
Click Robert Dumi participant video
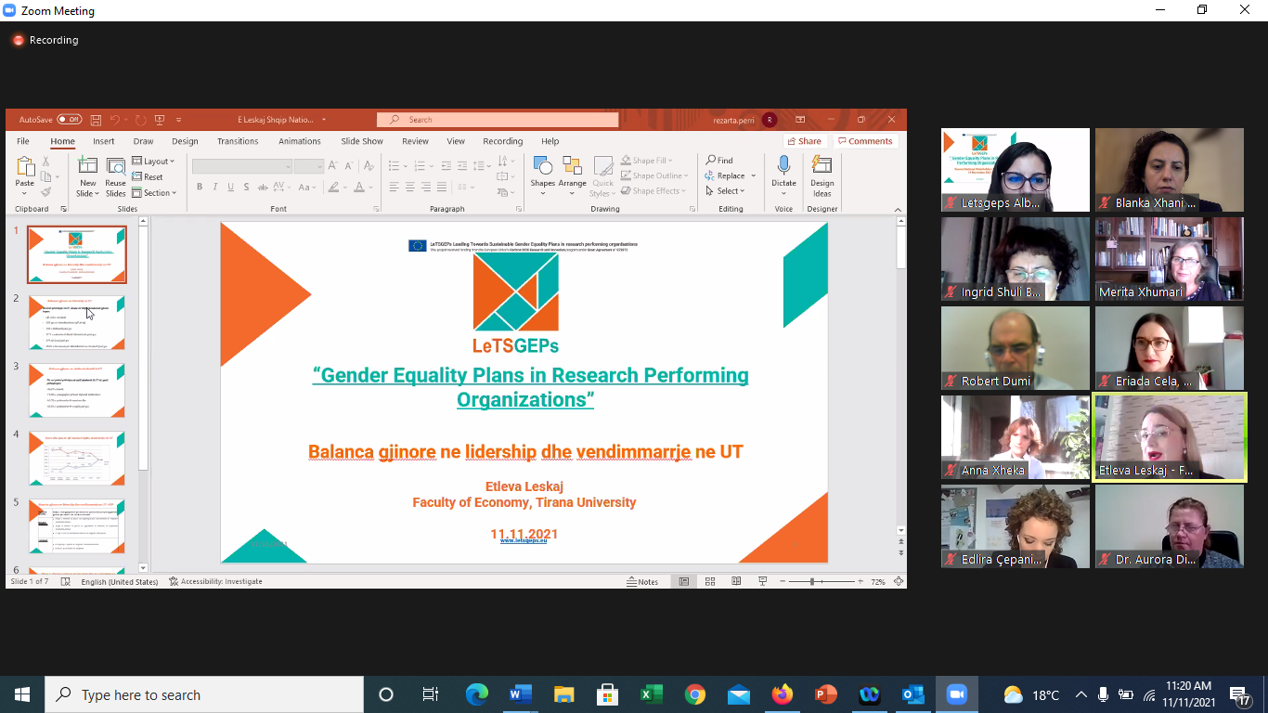(1016, 348)
